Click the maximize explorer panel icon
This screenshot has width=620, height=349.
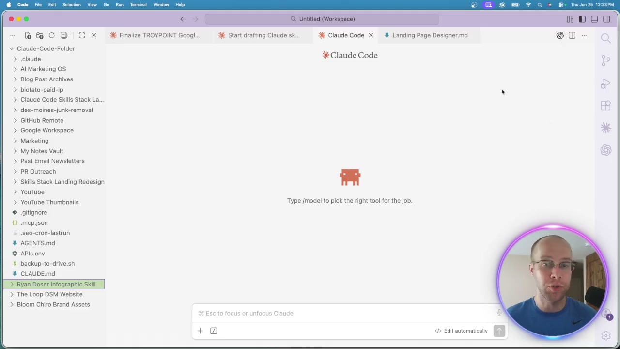point(82,35)
